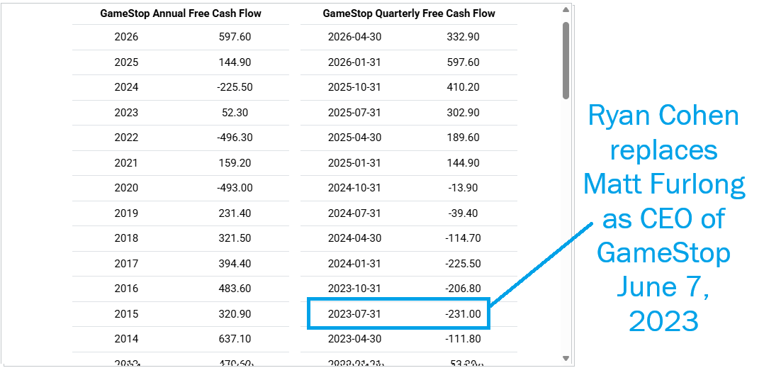Click the scrollbar down arrow
This screenshot has height=368, width=764.
click(x=566, y=358)
